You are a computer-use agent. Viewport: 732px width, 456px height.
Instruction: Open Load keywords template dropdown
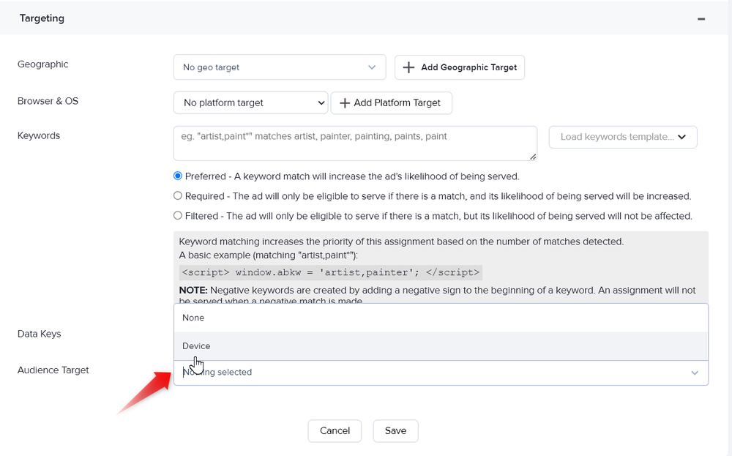(623, 137)
